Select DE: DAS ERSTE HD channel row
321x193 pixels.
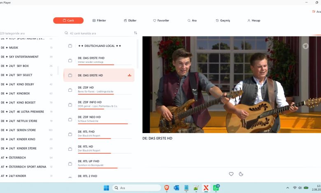(99, 75)
